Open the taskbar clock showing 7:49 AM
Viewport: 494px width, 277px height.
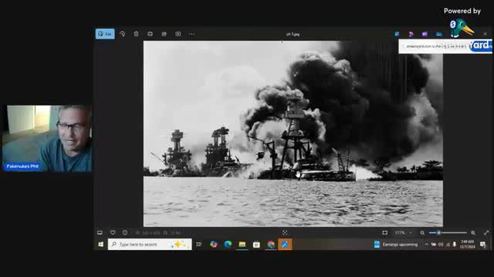tap(467, 244)
